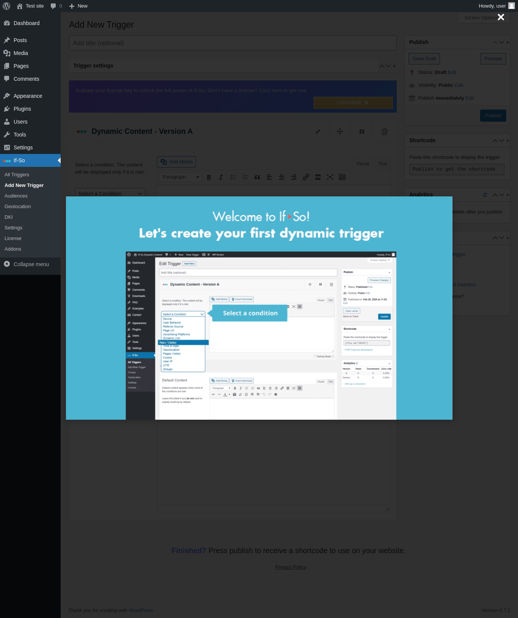
Task: Click the CONTINUE license button
Action: [353, 103]
